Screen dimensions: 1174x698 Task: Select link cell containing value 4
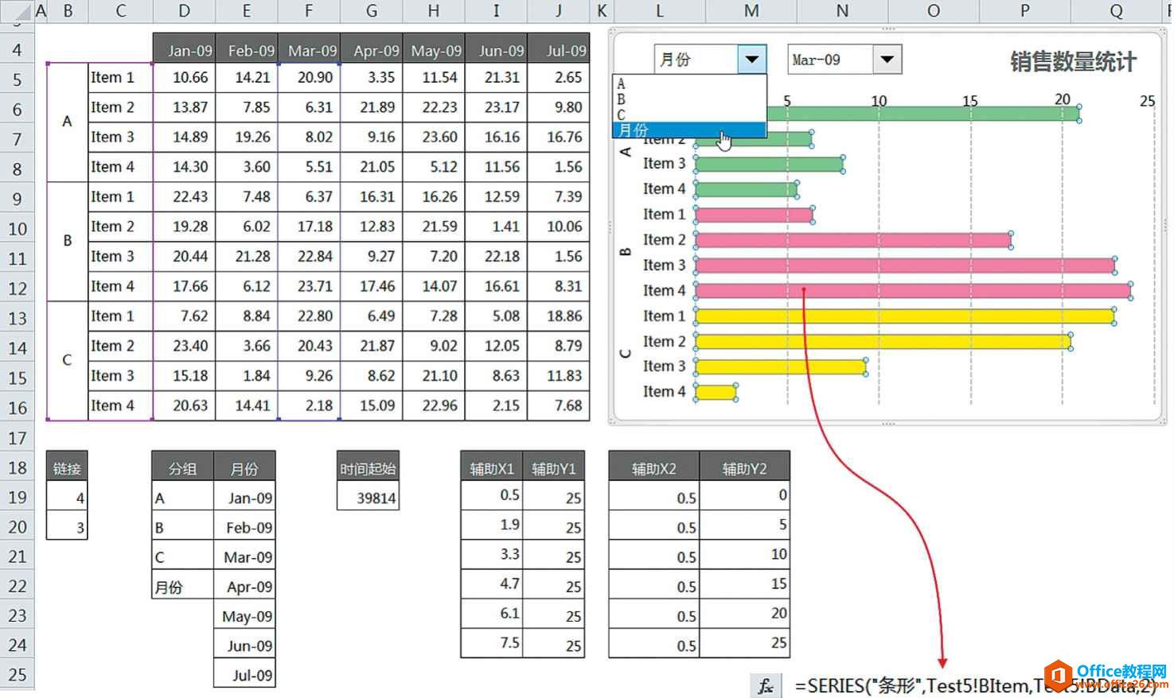67,498
